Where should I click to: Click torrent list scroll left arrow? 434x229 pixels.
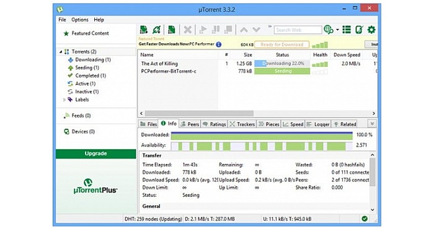(x=141, y=113)
